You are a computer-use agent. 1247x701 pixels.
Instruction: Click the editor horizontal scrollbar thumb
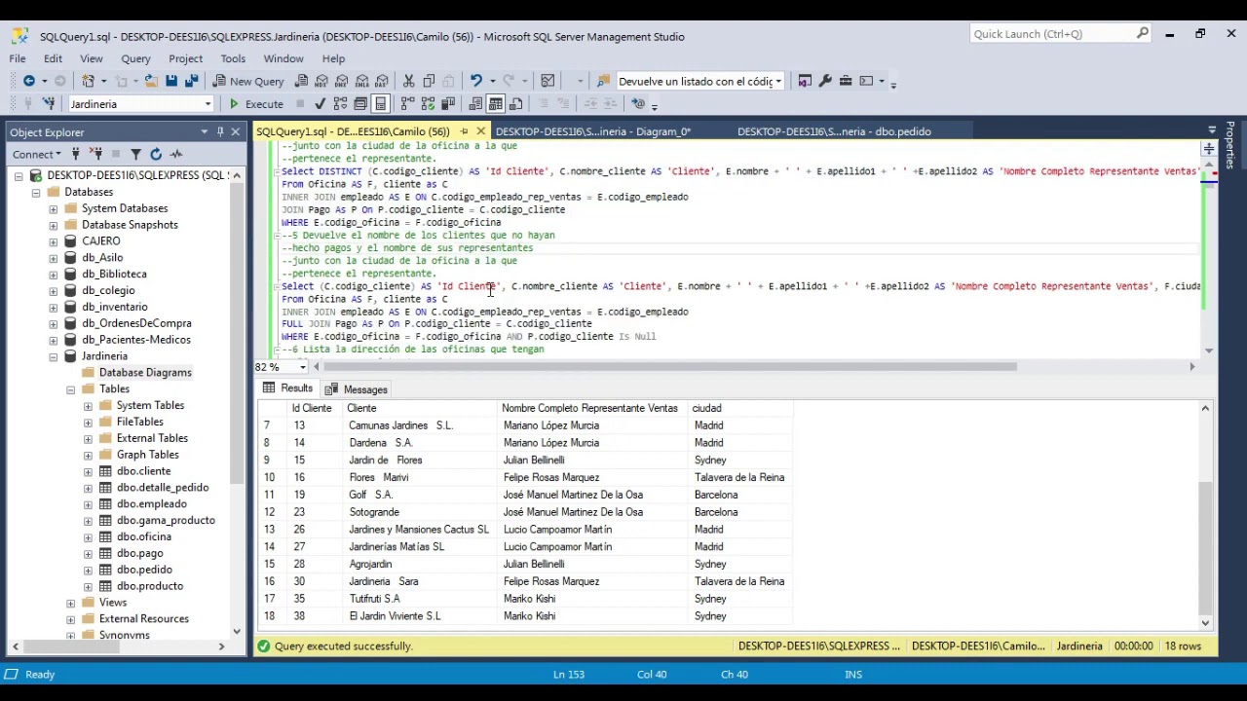click(670, 367)
